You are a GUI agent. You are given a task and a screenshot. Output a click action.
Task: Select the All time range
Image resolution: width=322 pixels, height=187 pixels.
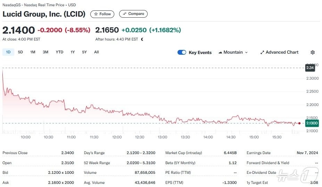click(x=96, y=52)
